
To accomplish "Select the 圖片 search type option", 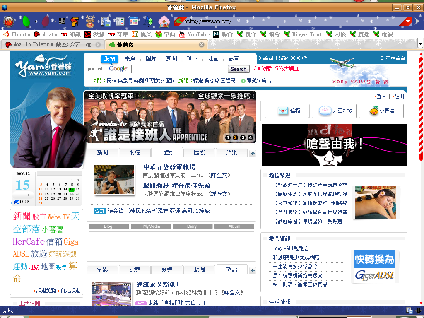I will [x=151, y=58].
